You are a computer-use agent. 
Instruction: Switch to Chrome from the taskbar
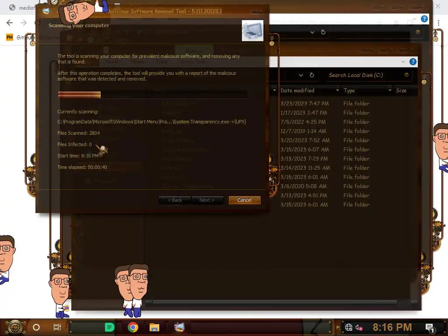[x=133, y=327]
